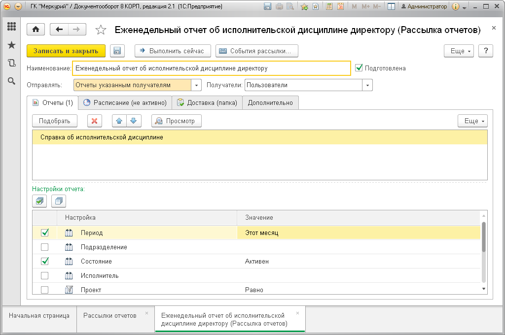Select report Справка об исполнительской дисциплине
505x335 pixels.
coord(259,137)
